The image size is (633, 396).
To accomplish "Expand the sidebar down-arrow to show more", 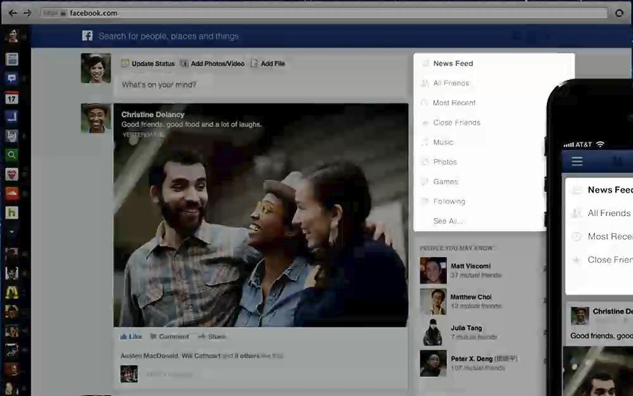I will click(12, 232).
